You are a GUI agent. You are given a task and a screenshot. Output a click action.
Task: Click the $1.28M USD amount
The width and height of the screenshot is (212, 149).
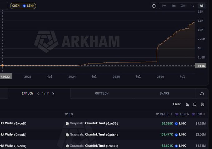(200, 123)
